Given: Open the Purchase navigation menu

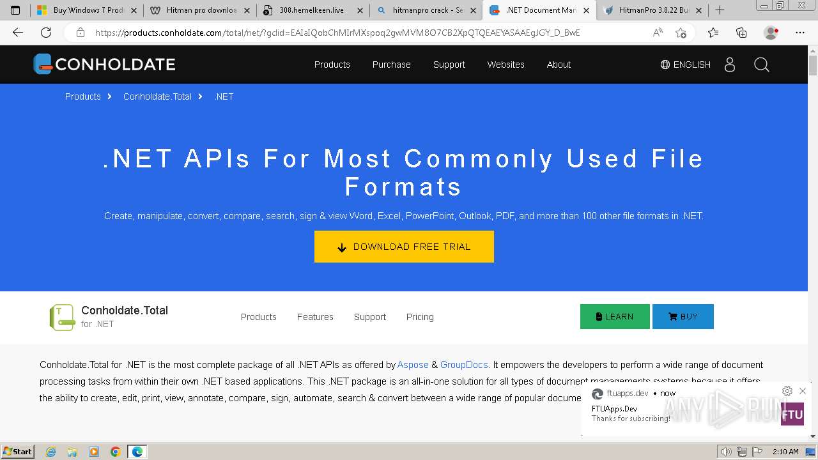Looking at the screenshot, I should coord(392,65).
